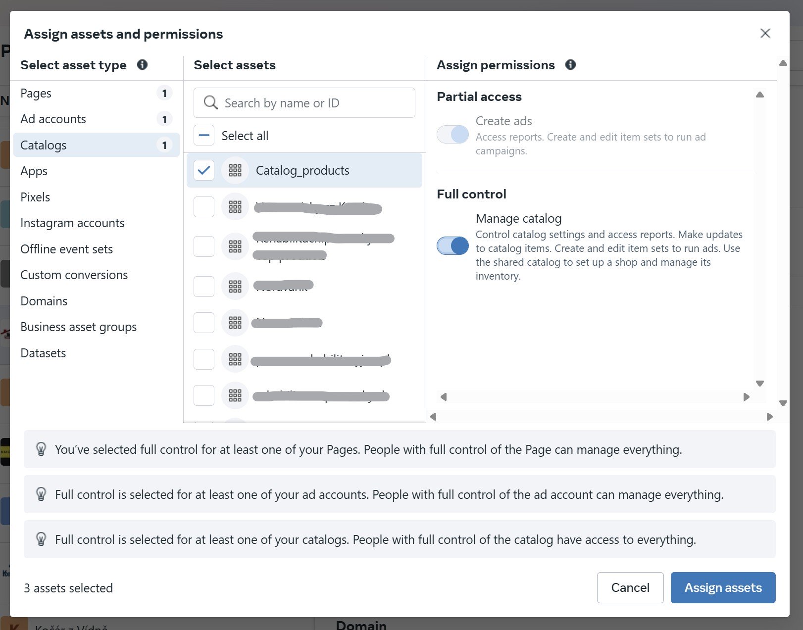Uncheck the Catalog_products checkbox

204,170
